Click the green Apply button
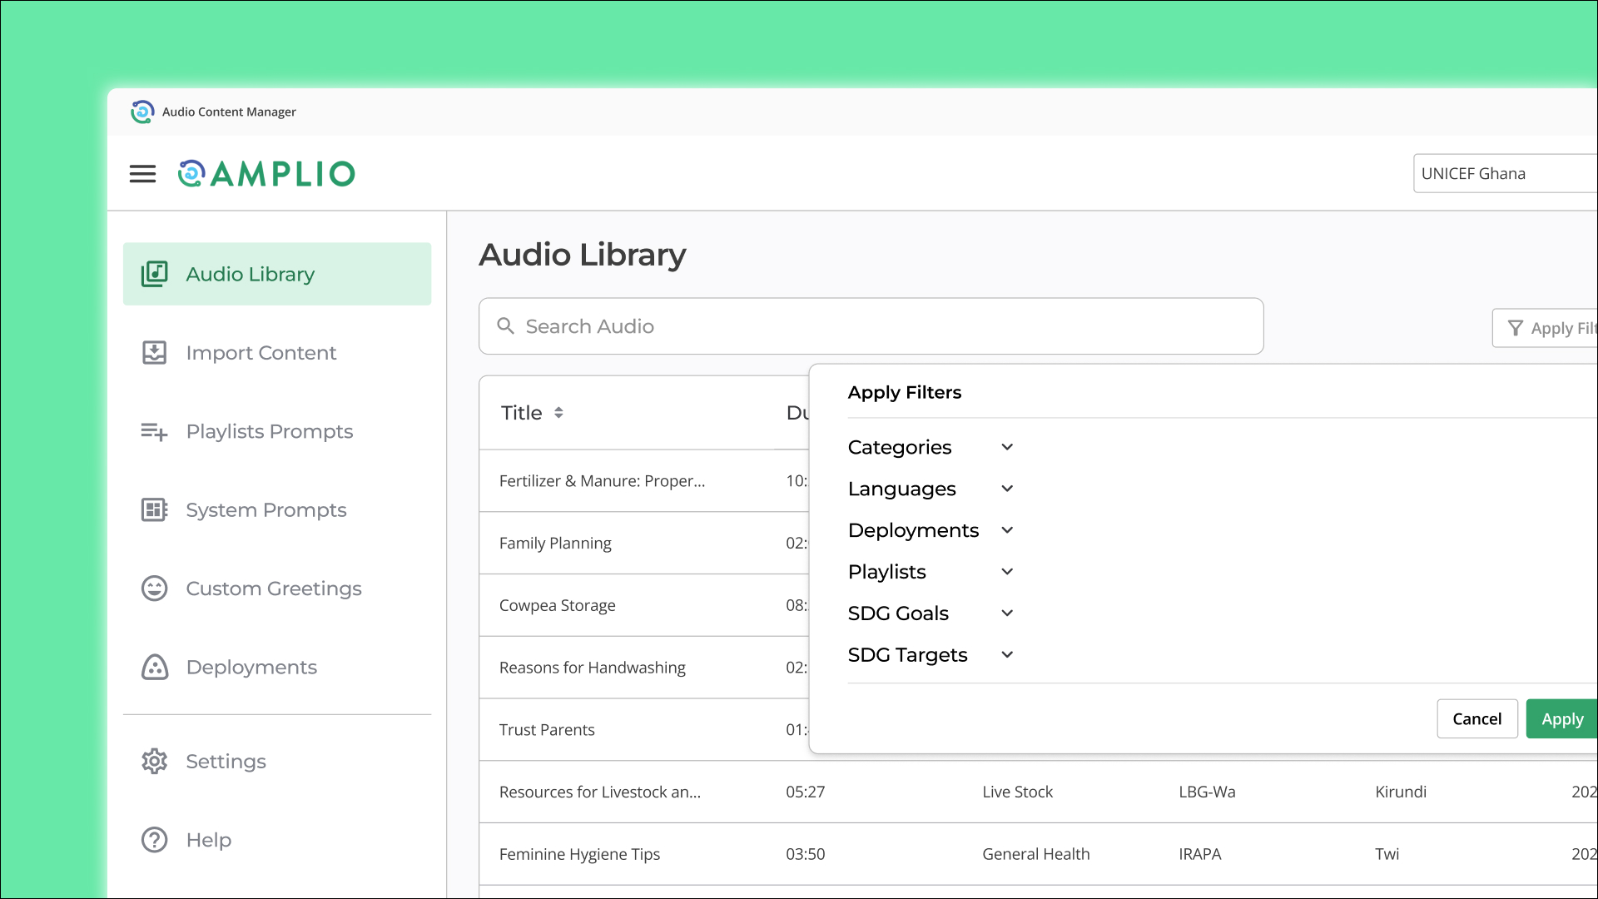The image size is (1598, 899). click(1562, 718)
